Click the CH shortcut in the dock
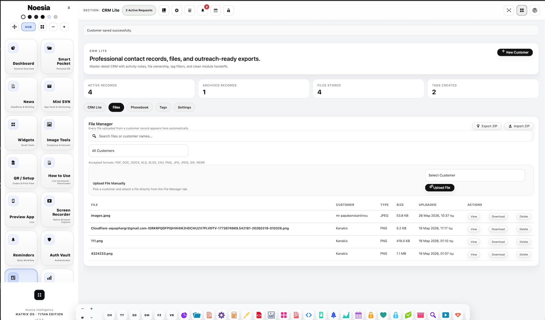The height and width of the screenshot is (320, 545). pyautogui.click(x=110, y=315)
